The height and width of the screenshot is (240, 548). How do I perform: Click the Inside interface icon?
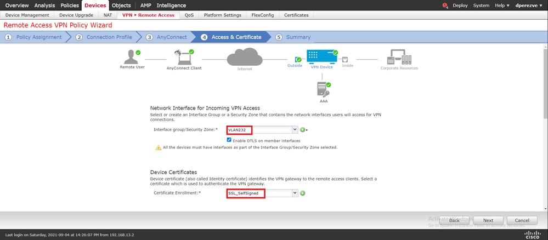345,59
